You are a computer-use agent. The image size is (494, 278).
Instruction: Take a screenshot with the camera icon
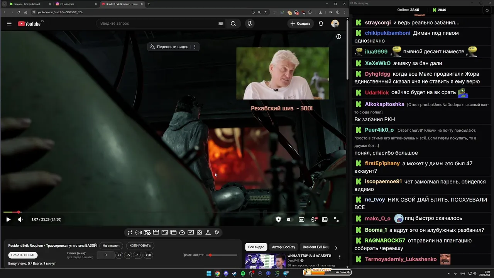200,232
